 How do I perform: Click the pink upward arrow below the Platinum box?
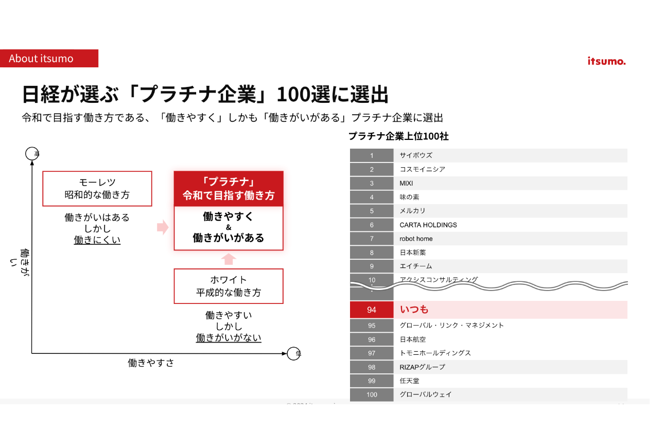click(229, 259)
